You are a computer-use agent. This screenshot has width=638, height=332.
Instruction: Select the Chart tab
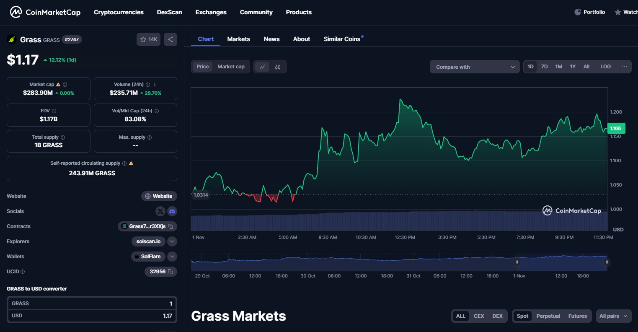point(206,39)
